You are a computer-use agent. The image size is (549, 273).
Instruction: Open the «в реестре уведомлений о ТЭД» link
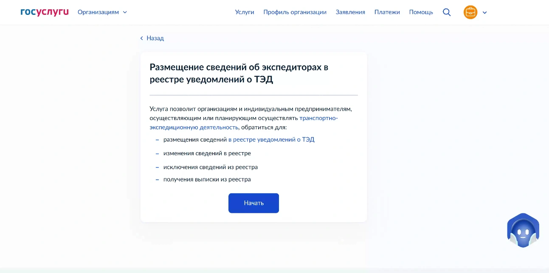tap(271, 139)
